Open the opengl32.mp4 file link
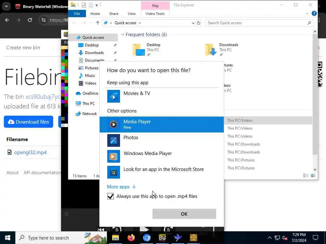 coord(30,152)
